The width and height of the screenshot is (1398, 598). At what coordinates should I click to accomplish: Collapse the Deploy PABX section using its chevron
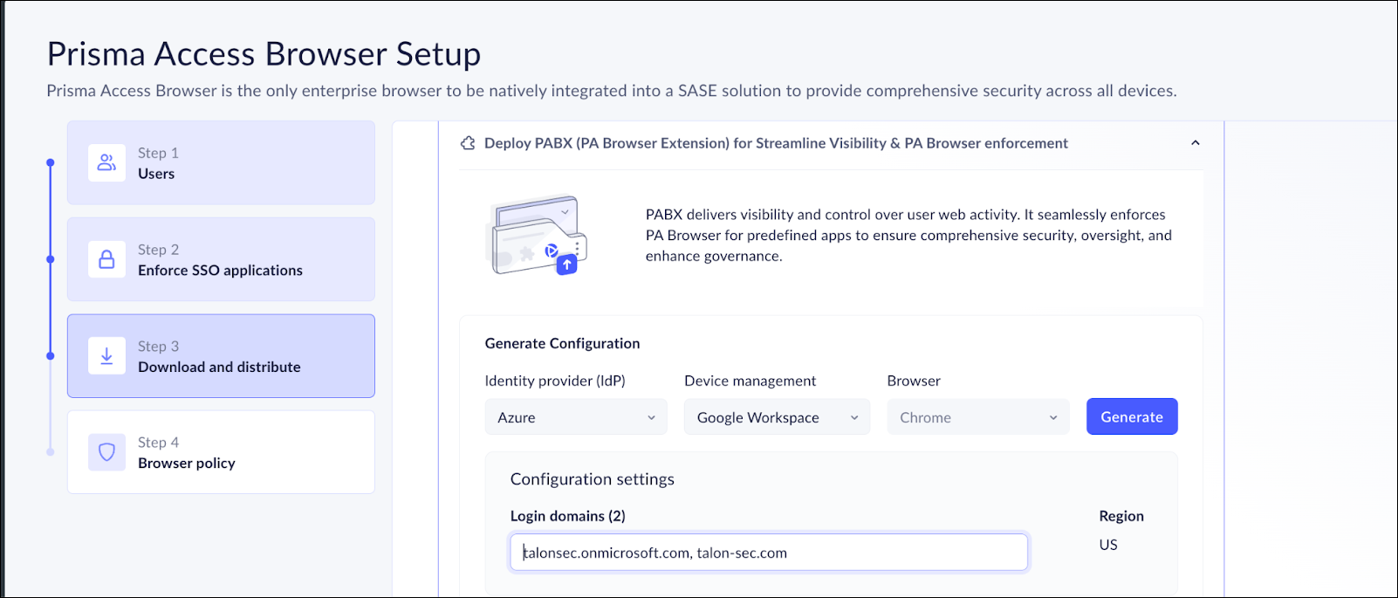coord(1196,142)
